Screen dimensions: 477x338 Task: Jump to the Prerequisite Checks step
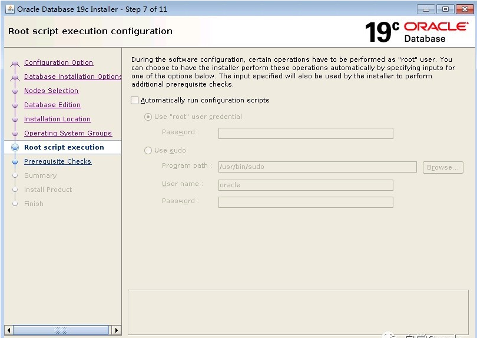(58, 161)
